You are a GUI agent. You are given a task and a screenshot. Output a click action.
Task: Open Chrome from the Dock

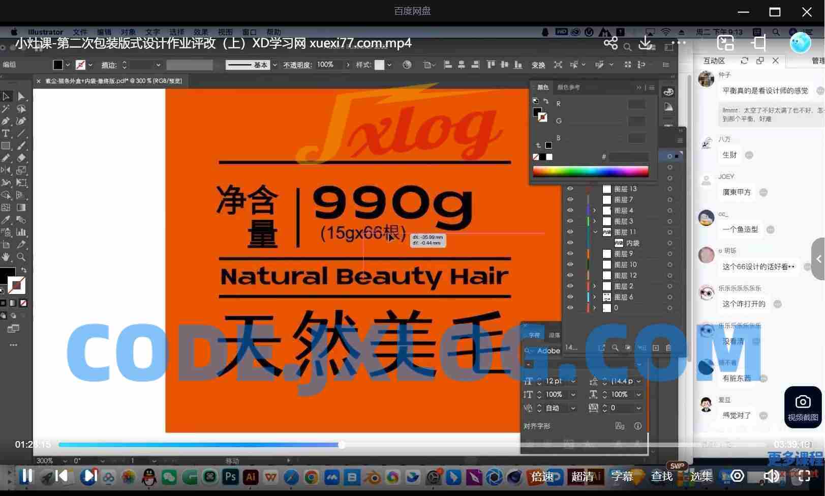pyautogui.click(x=312, y=477)
